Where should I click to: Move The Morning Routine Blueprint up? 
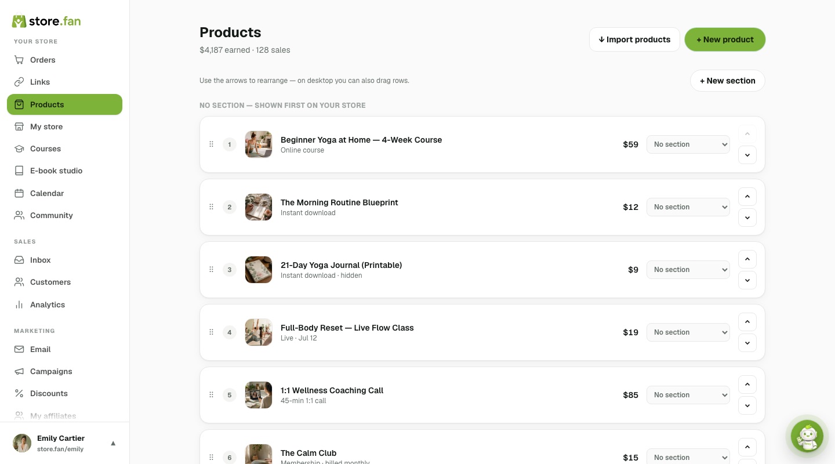click(x=747, y=197)
